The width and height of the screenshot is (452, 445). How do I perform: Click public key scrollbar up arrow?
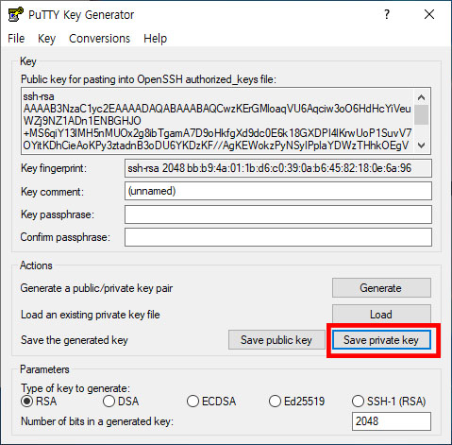click(x=422, y=97)
